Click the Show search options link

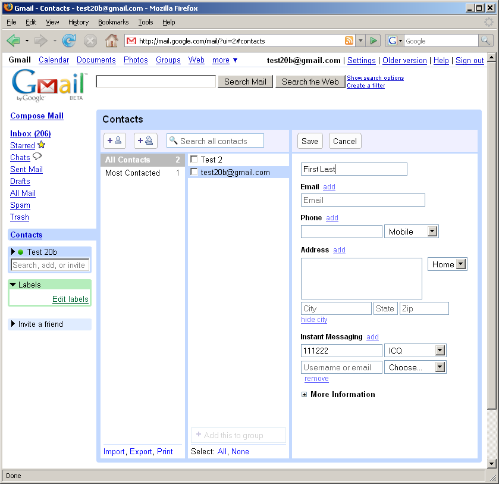(x=375, y=78)
